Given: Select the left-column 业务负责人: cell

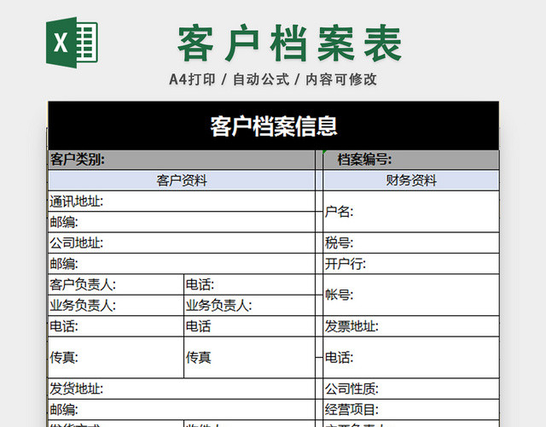Looking at the screenshot, I should pos(116,306).
